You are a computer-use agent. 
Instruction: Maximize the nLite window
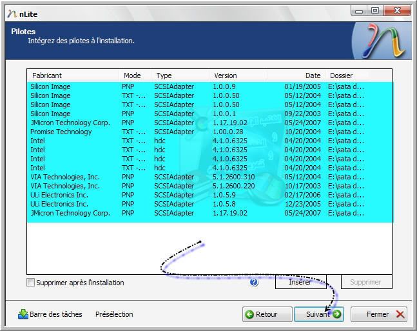[x=375, y=11]
